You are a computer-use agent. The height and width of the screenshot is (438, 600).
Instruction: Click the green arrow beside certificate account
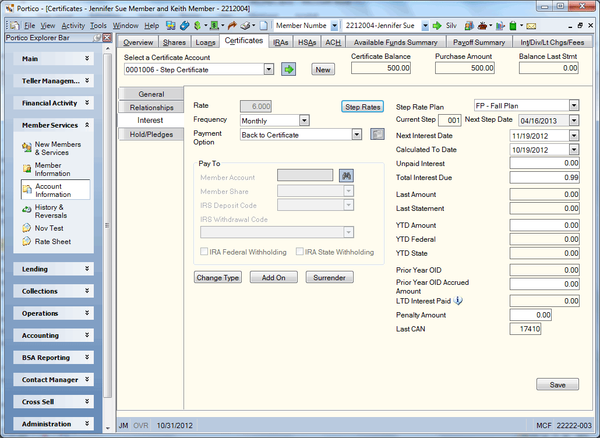click(x=289, y=69)
